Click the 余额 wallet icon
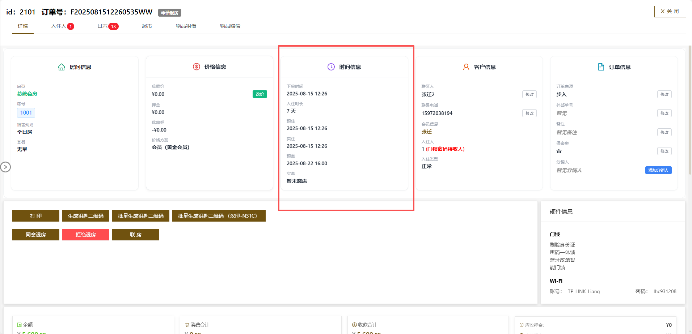Image resolution: width=692 pixels, height=334 pixels. [x=20, y=325]
